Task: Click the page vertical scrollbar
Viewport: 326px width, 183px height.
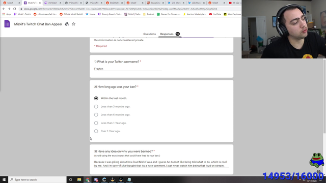Action: [x=324, y=96]
